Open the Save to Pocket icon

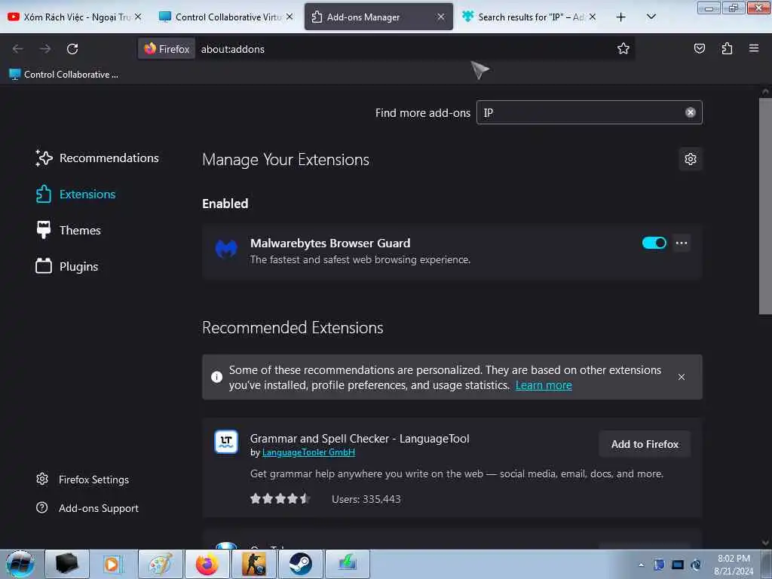coord(699,48)
